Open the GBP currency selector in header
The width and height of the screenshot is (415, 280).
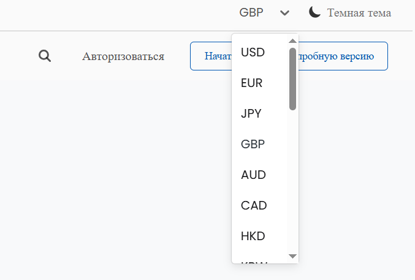pyautogui.click(x=251, y=13)
